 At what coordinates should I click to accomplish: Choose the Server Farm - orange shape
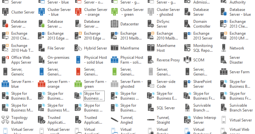(x=42, y=84)
